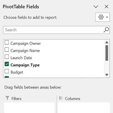Check the Campaign Owner field

tap(7, 42)
